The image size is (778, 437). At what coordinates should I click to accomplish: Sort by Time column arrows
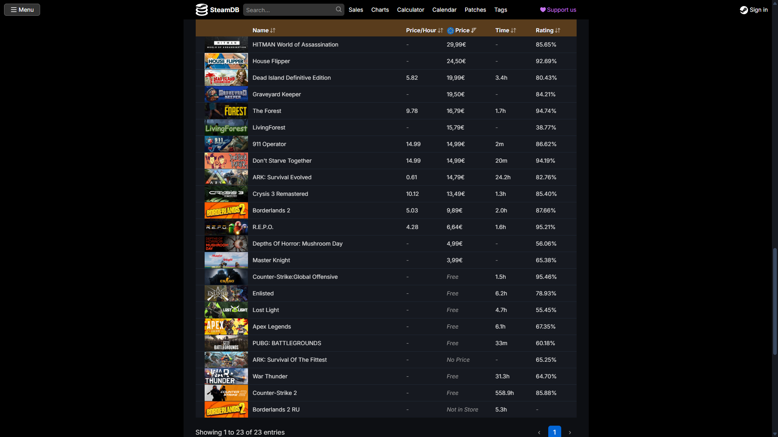pos(513,30)
